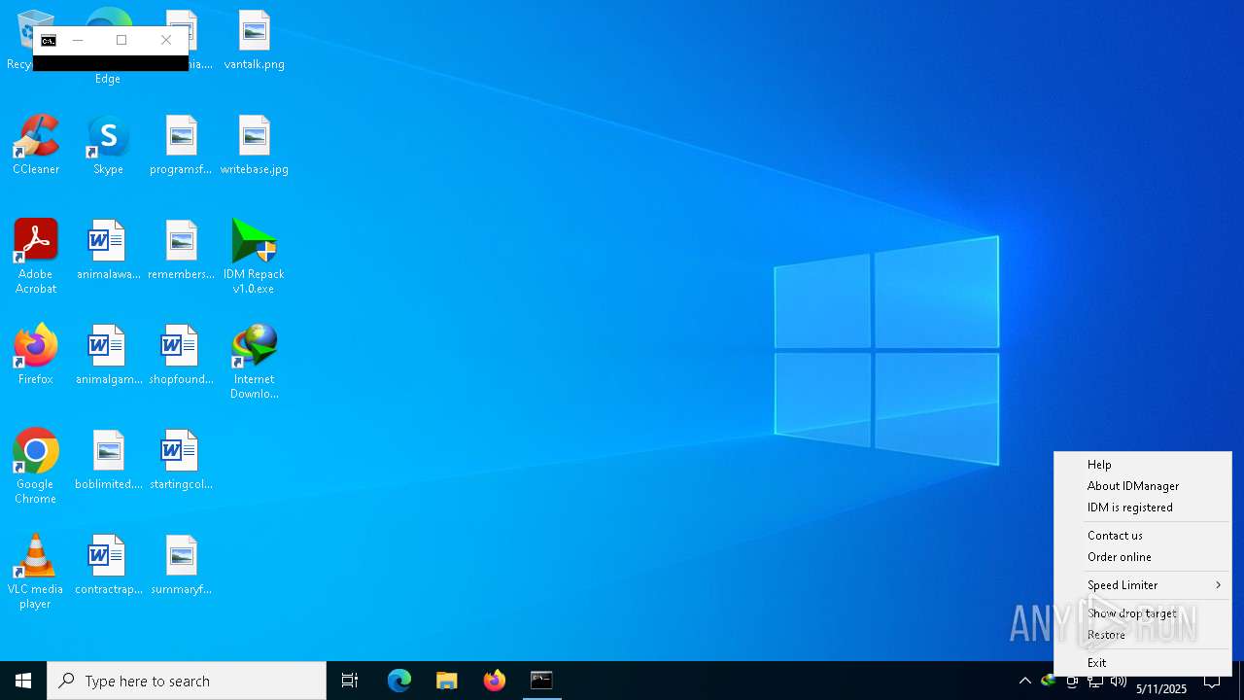Select the programsf... image file
The image size is (1244, 700).
(181, 145)
